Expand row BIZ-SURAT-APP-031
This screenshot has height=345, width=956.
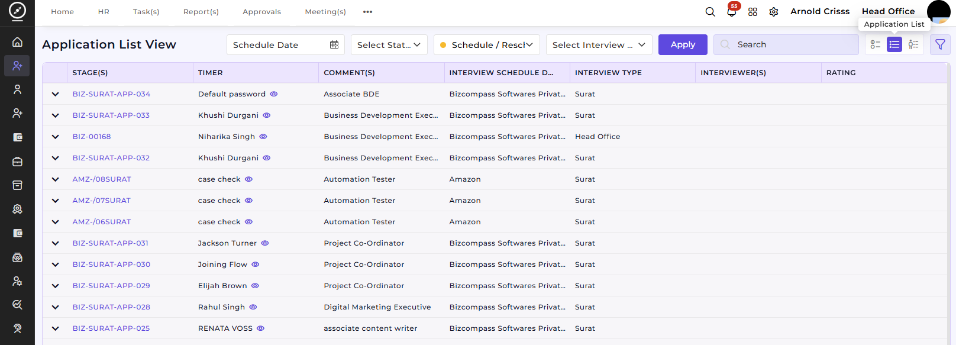click(55, 243)
